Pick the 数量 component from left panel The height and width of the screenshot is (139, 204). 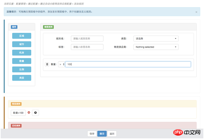click(x=22, y=61)
